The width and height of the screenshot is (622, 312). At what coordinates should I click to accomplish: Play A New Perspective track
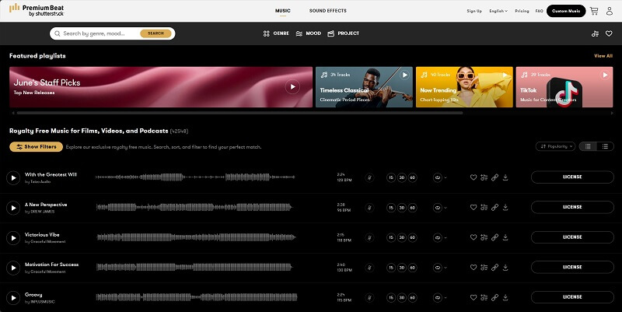(x=13, y=208)
